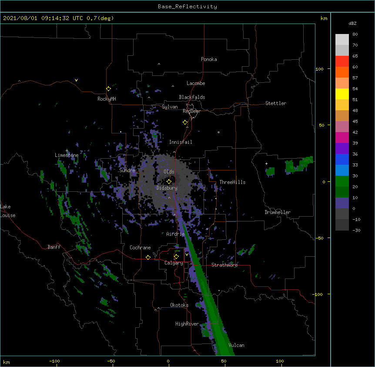Viewport: 375px width, 367px height.
Task: Click the Drumheller label
Action: (x=278, y=212)
